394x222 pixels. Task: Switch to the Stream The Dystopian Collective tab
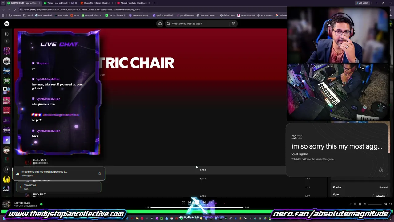point(97,3)
